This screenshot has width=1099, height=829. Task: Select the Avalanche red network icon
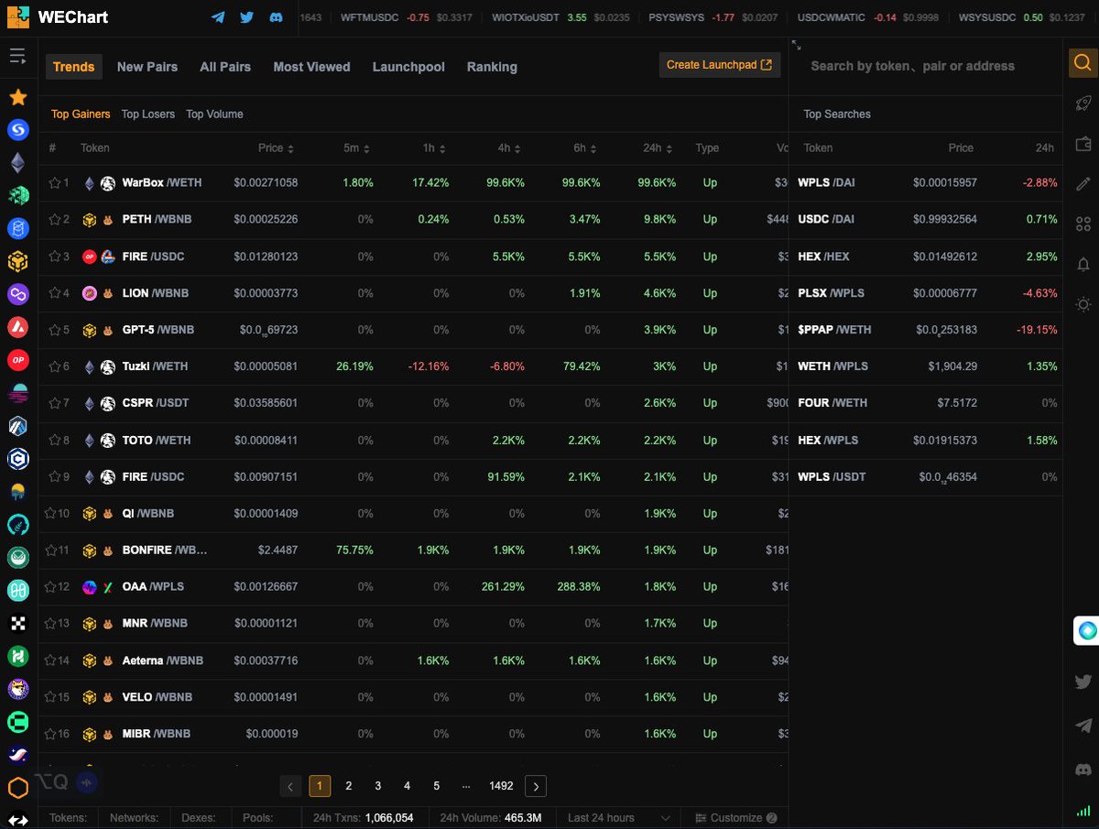[17, 327]
